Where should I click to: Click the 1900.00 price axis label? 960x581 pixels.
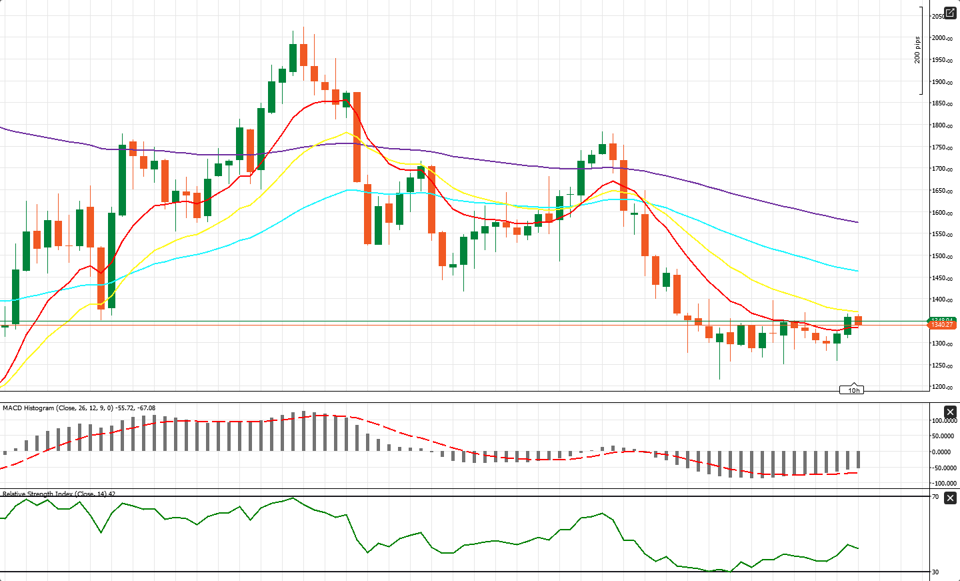pyautogui.click(x=942, y=82)
